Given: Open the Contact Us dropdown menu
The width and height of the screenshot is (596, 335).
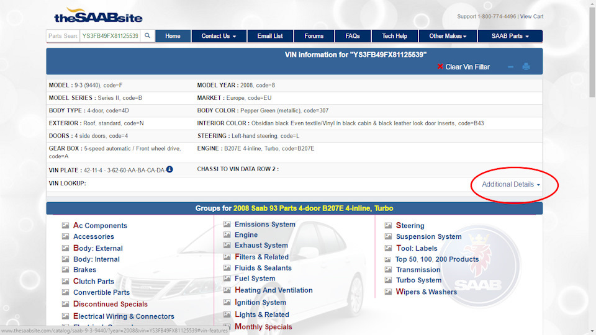Looking at the screenshot, I should pyautogui.click(x=219, y=36).
